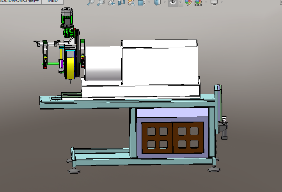Expand the Display Style dropdown arrow
Viewport: 282px width, 192px height.
tap(165, 2)
